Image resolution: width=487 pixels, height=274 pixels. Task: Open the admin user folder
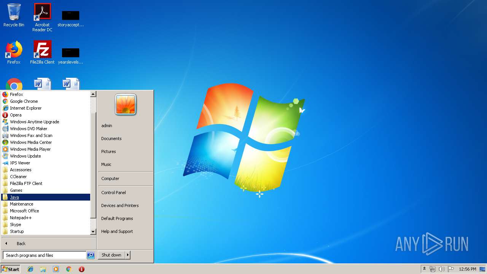click(126, 126)
